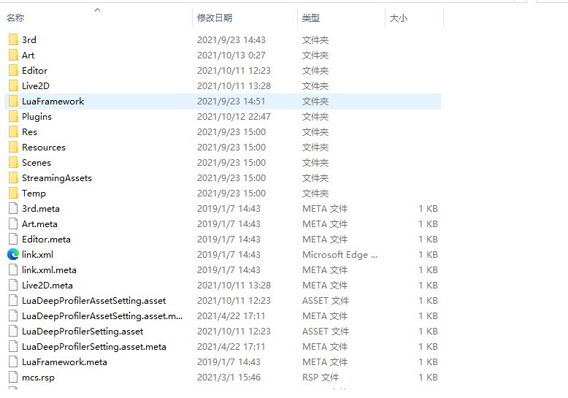Select the StreamingAssets folder icon
Viewport: 568px width, 398px height.
coord(13,177)
